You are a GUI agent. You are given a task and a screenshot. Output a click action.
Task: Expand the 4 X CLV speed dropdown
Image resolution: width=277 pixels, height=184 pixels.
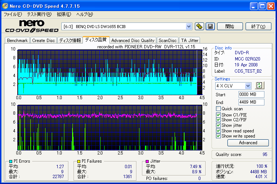tap(248, 86)
